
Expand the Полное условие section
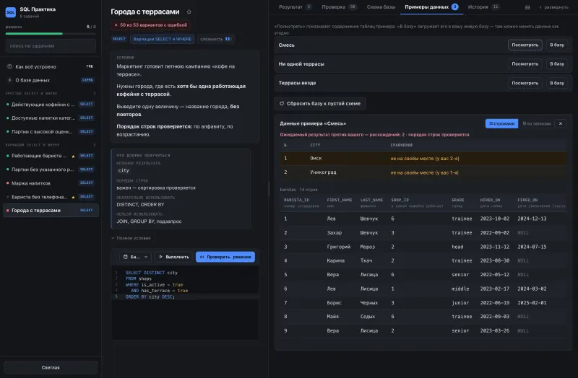point(131,238)
